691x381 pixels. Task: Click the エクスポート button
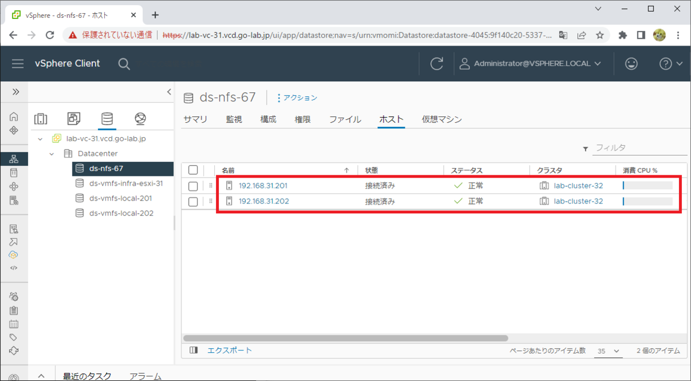click(x=230, y=350)
